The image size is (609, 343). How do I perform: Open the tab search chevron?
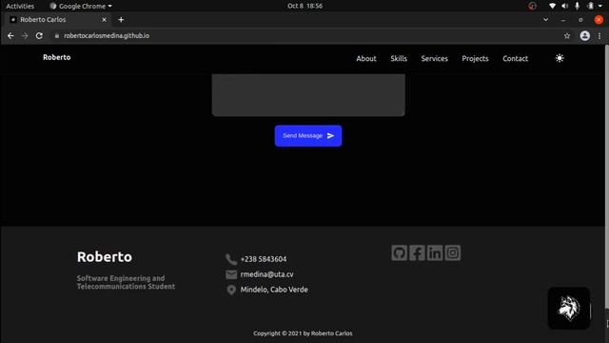[x=545, y=19]
